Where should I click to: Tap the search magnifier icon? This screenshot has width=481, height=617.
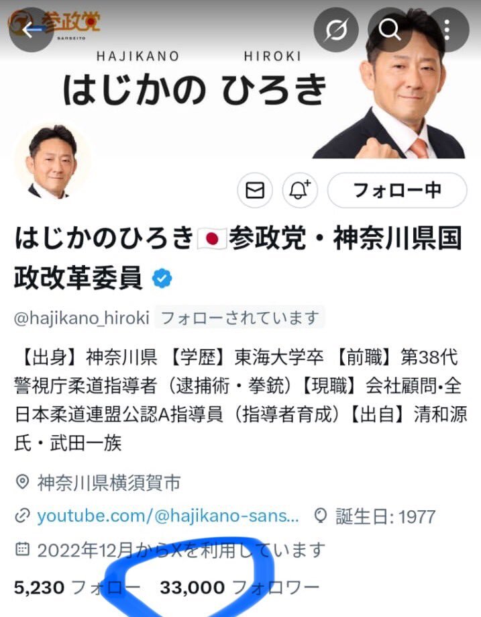click(390, 30)
